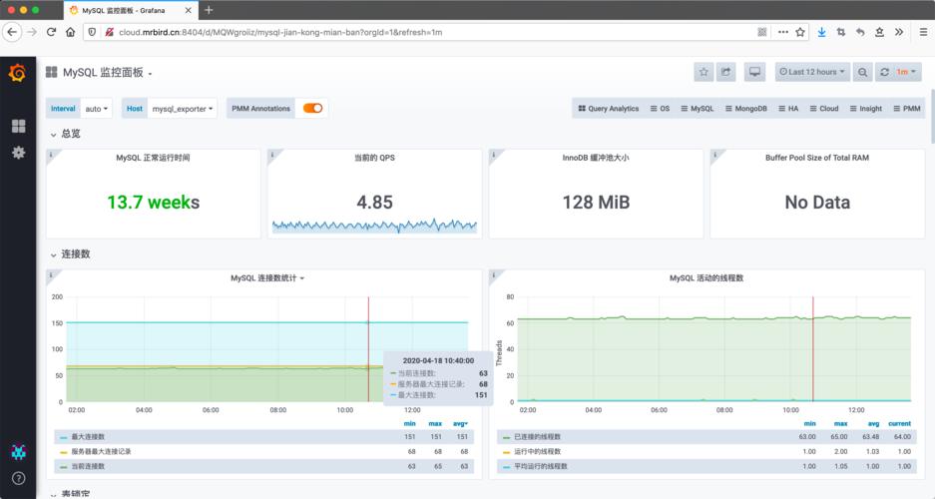Open the Configuration gear in sidebar

pos(18,153)
